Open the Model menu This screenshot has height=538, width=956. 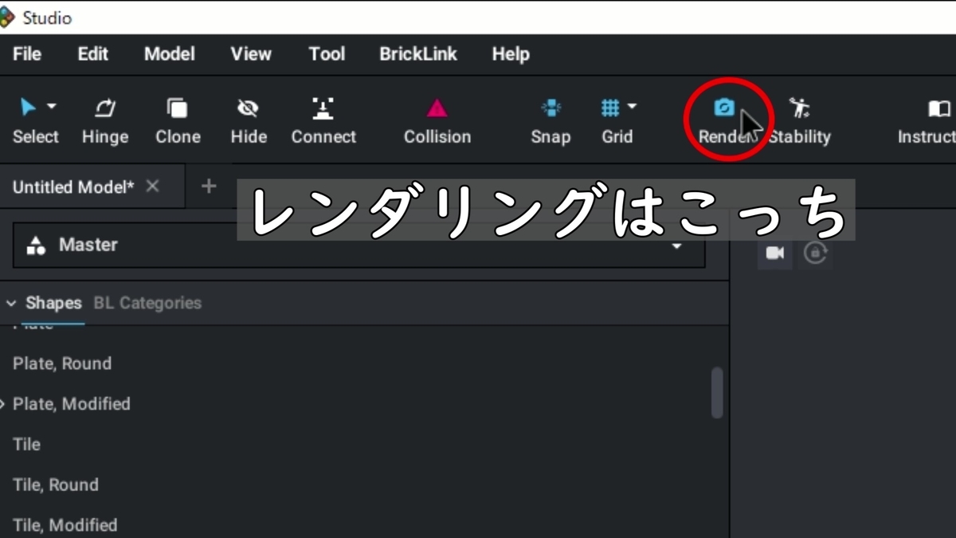169,54
